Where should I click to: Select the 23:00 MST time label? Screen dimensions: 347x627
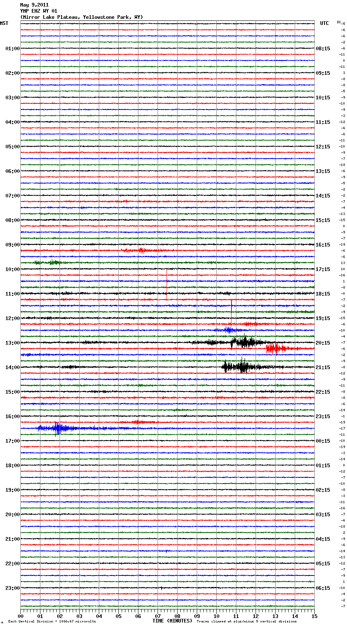pyautogui.click(x=12, y=588)
